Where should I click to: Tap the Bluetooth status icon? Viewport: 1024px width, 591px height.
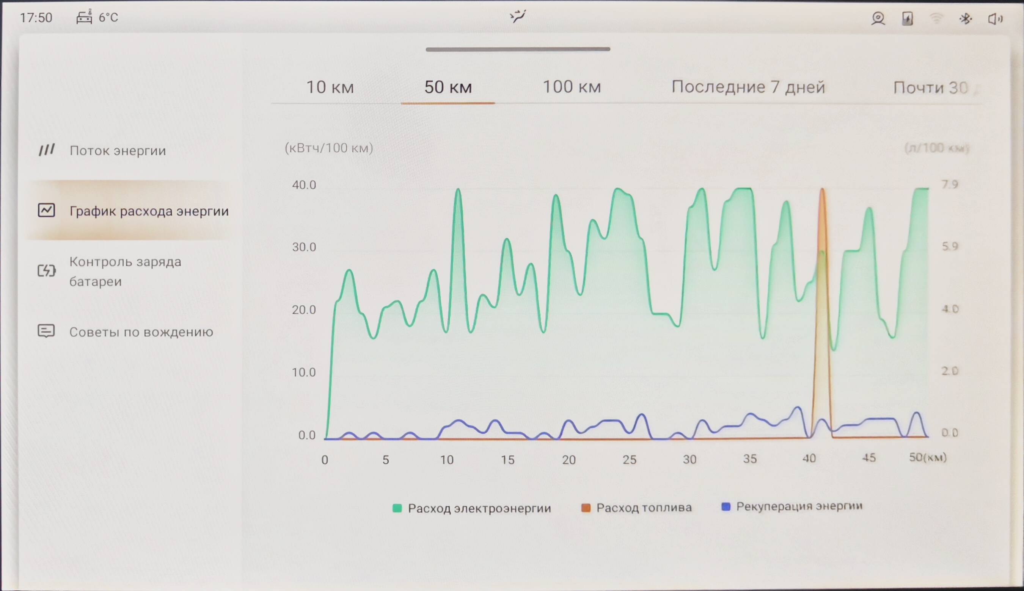click(x=966, y=19)
